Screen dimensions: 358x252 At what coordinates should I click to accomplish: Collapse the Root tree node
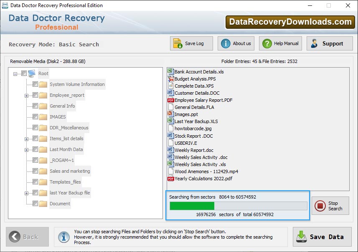pyautogui.click(x=15, y=74)
